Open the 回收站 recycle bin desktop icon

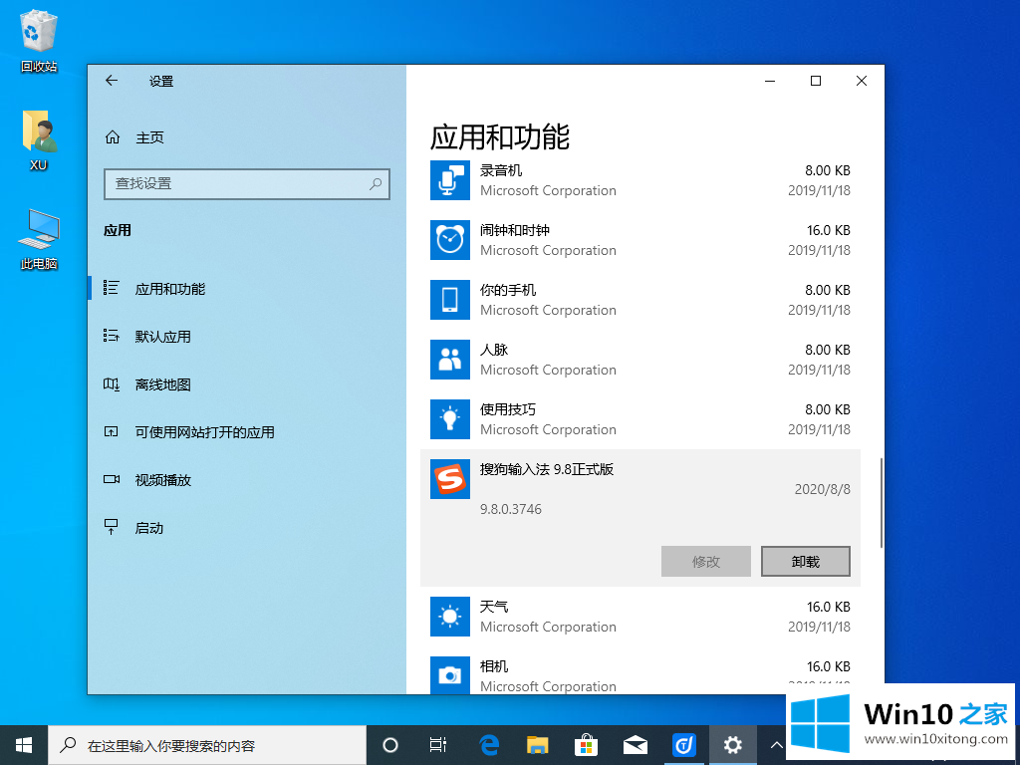coord(39,40)
